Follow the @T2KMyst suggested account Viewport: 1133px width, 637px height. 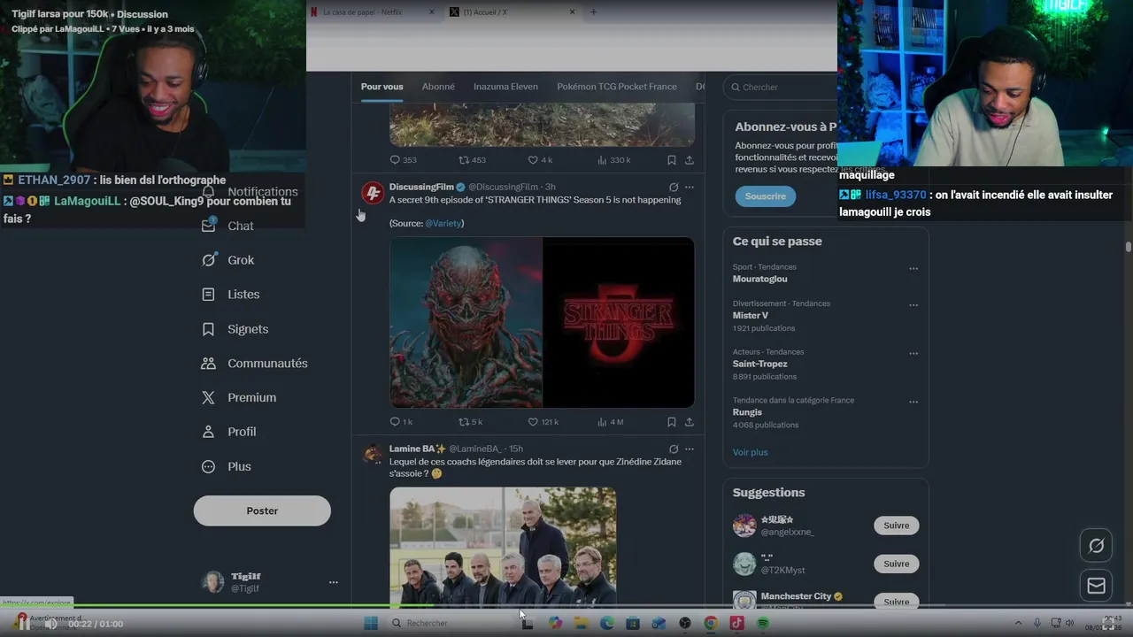coord(896,564)
